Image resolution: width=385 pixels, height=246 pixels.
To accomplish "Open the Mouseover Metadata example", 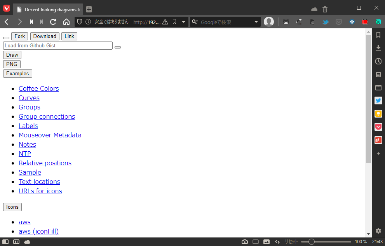I will 50,135.
